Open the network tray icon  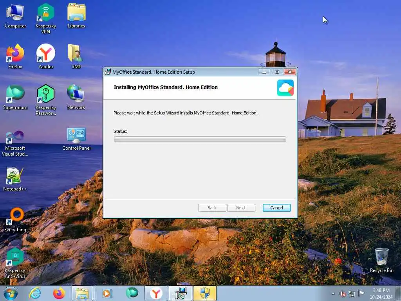(x=352, y=294)
